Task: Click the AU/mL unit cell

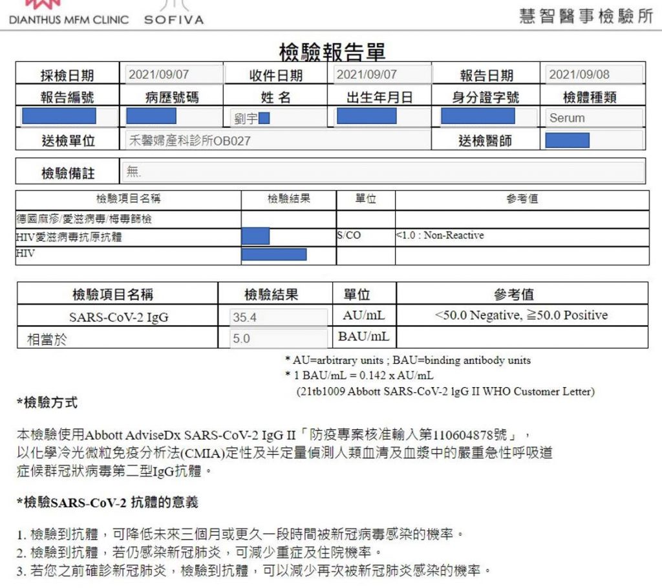Action: [x=364, y=315]
